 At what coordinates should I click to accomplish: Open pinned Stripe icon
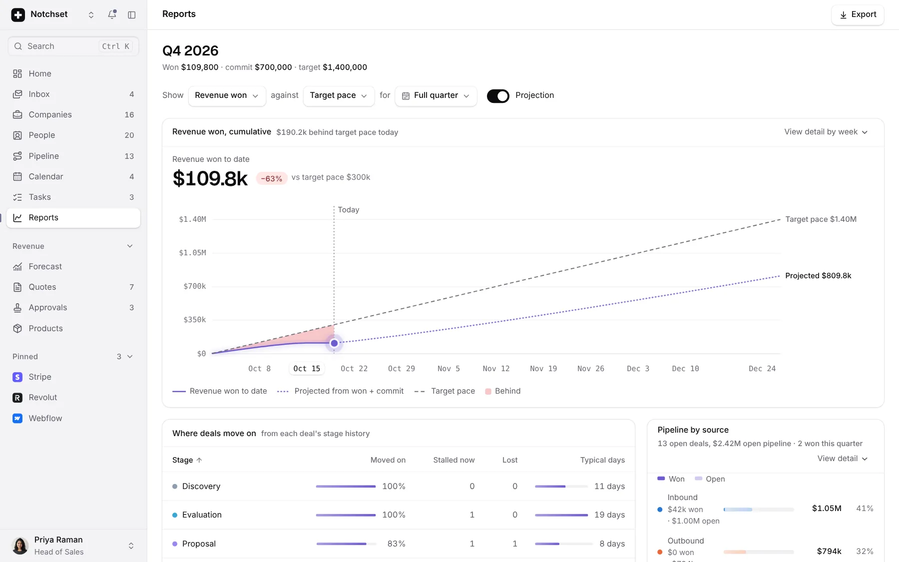coord(17,377)
